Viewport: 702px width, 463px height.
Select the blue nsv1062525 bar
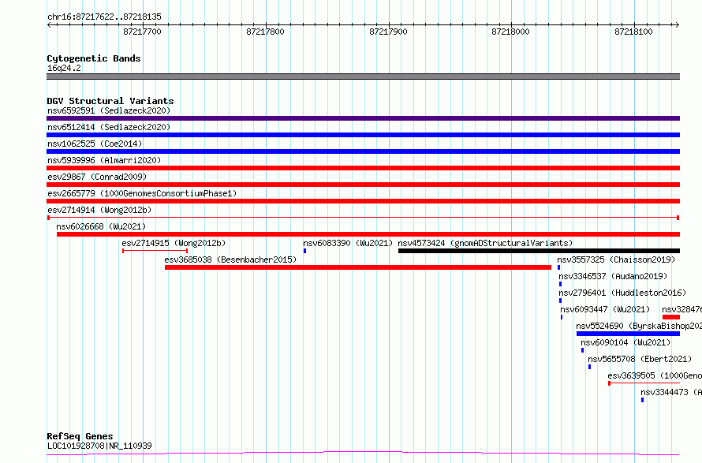[363, 151]
